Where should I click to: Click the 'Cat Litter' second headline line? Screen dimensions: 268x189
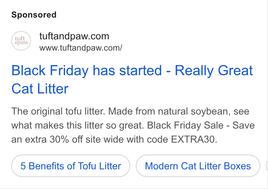point(40,89)
